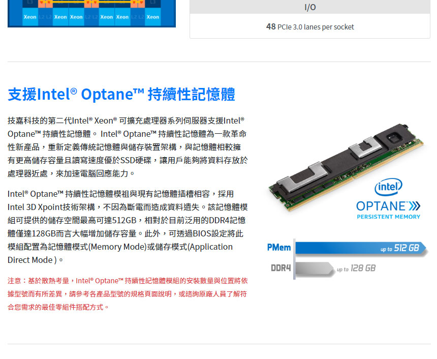
Task: Click the leftmost Xeon block in diagram
Action: click(x=30, y=17)
